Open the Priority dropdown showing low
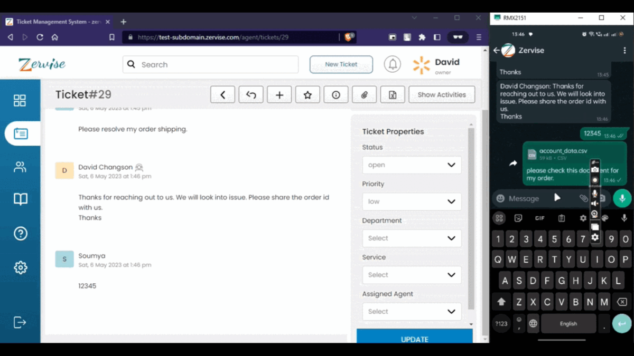Viewport: 634px width, 356px height. click(x=412, y=201)
